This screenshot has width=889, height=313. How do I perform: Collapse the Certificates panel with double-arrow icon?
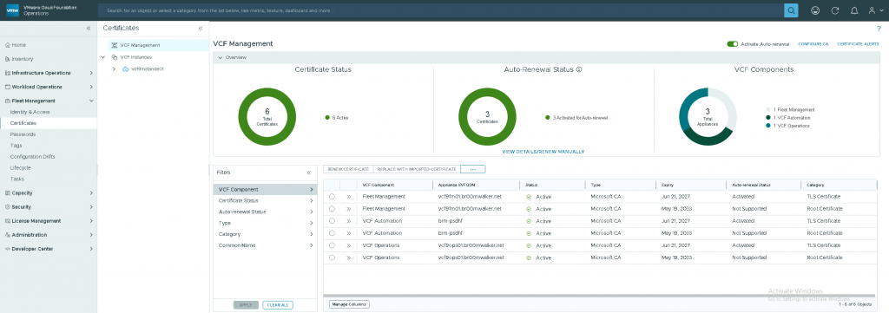pyautogui.click(x=201, y=29)
